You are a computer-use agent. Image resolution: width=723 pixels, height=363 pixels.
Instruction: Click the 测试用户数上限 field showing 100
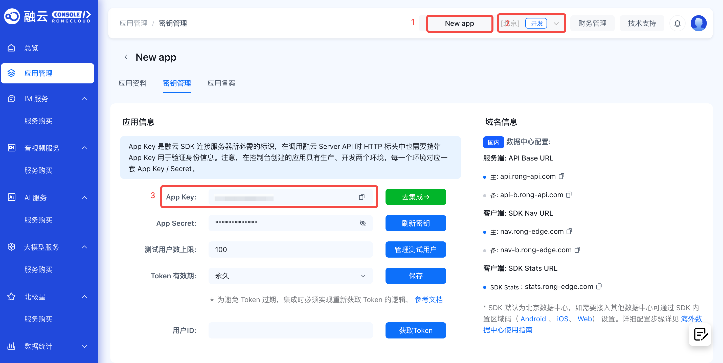click(290, 249)
